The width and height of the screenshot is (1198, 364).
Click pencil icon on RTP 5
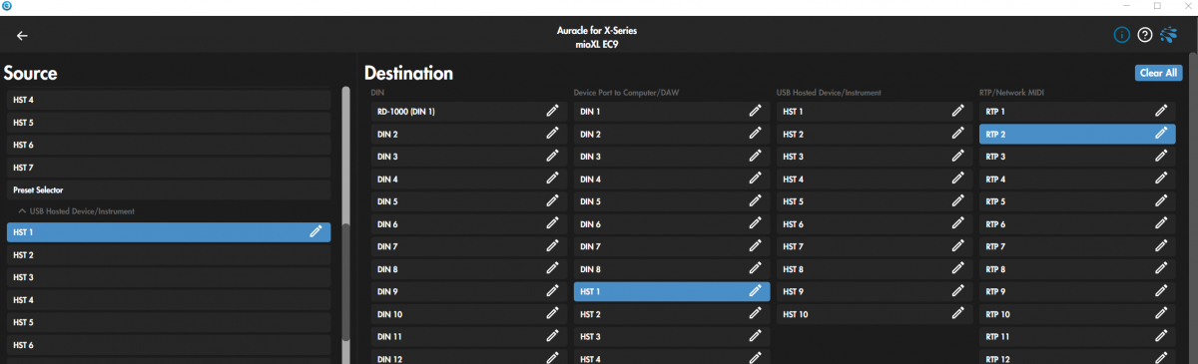[1161, 201]
